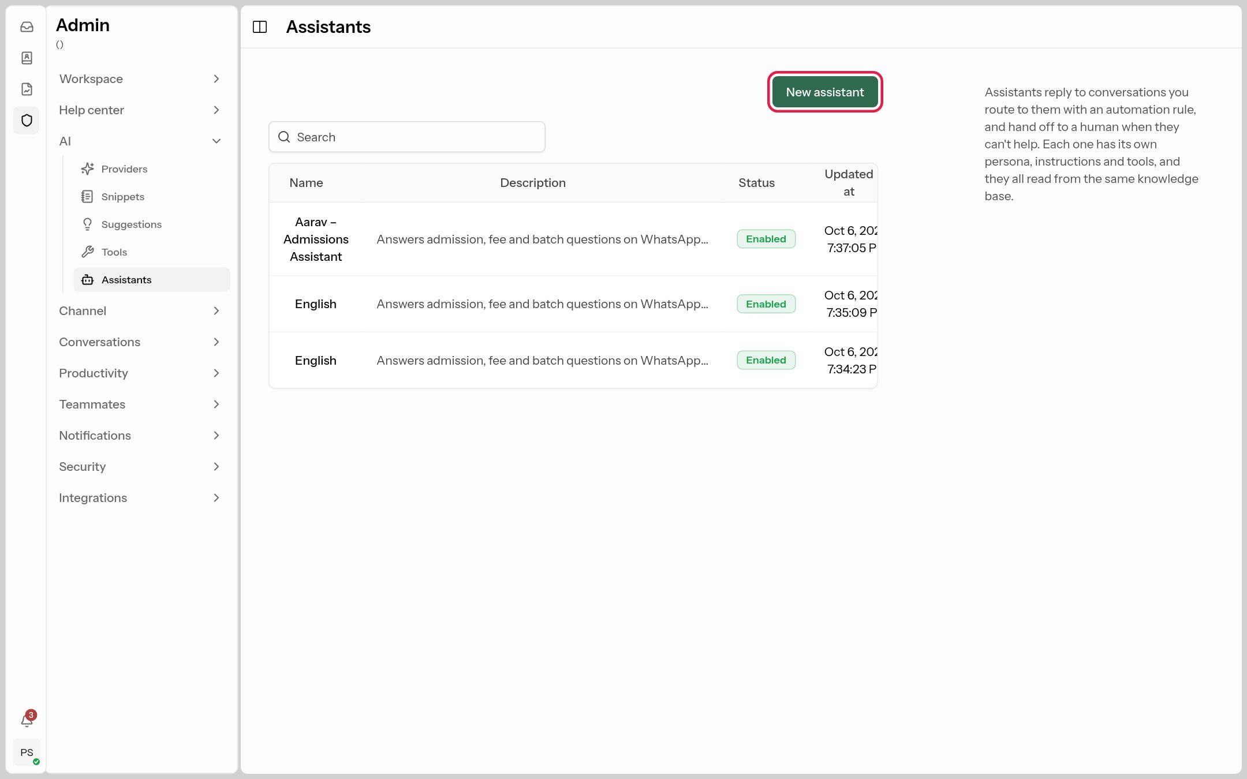Click the Status column header

coord(756,182)
